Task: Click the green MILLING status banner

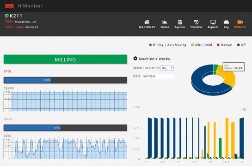Action: [65, 59]
